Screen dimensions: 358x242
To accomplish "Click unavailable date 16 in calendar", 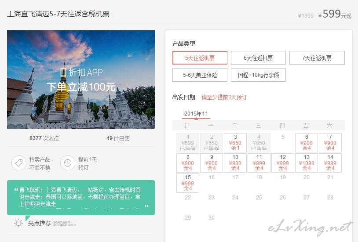I will (212, 177).
